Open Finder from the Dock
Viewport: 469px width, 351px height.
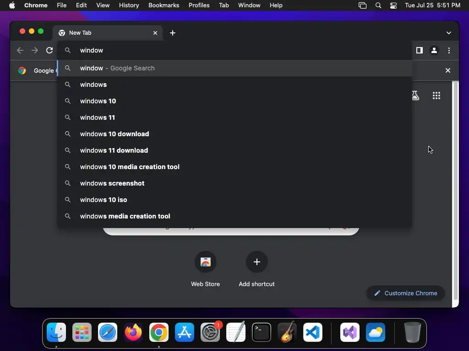[x=56, y=332]
